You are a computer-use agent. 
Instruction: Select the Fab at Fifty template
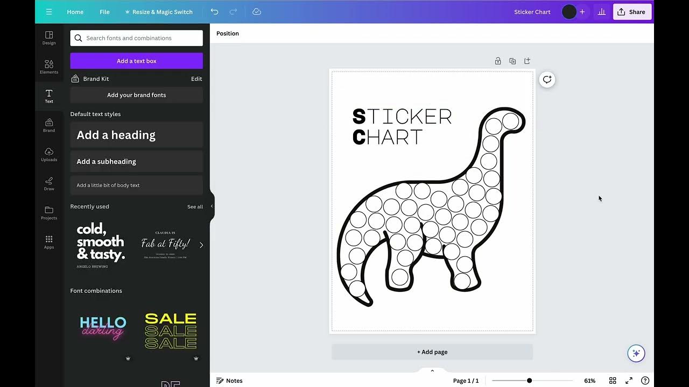point(166,245)
